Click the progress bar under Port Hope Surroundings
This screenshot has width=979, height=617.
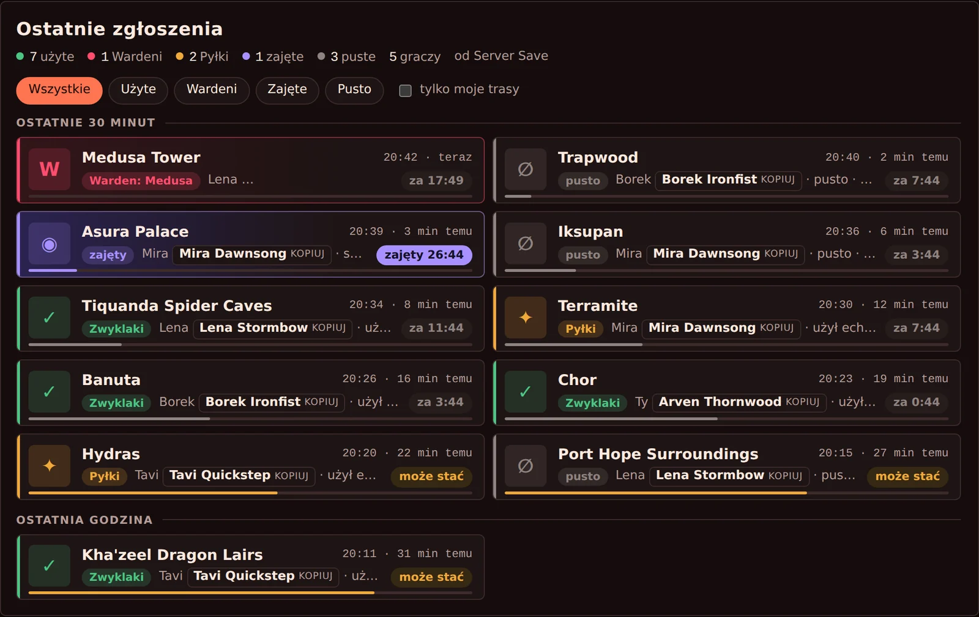coord(726,492)
